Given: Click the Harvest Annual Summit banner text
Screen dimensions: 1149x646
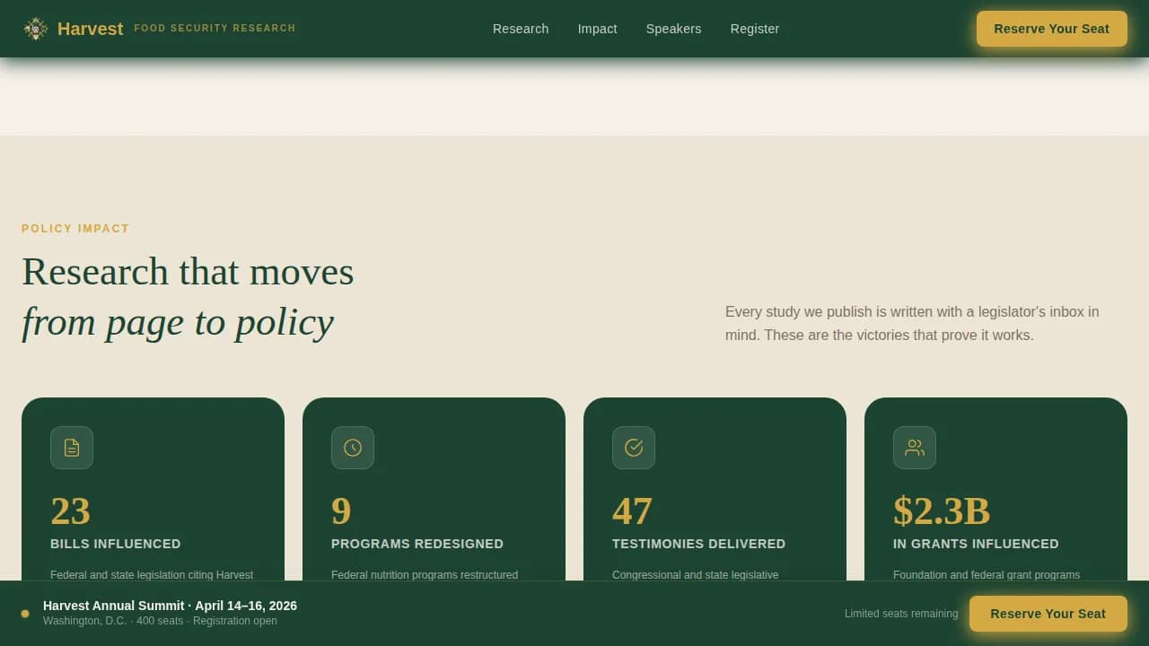Looking at the screenshot, I should [x=170, y=606].
